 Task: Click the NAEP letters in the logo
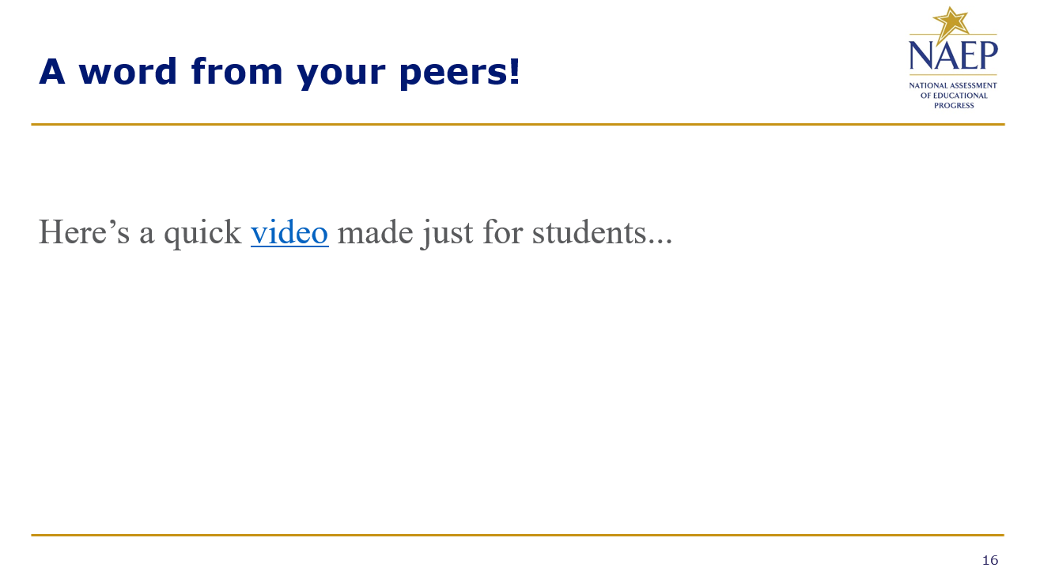point(953,57)
